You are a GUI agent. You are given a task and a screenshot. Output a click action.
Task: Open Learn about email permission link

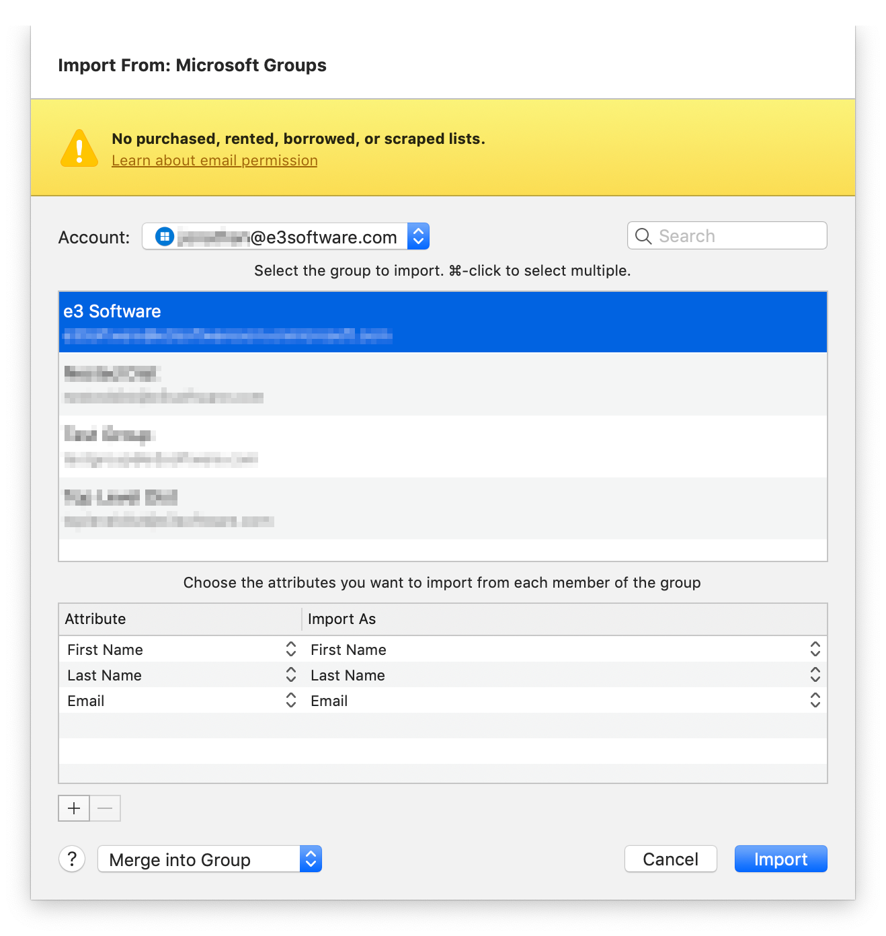point(214,161)
